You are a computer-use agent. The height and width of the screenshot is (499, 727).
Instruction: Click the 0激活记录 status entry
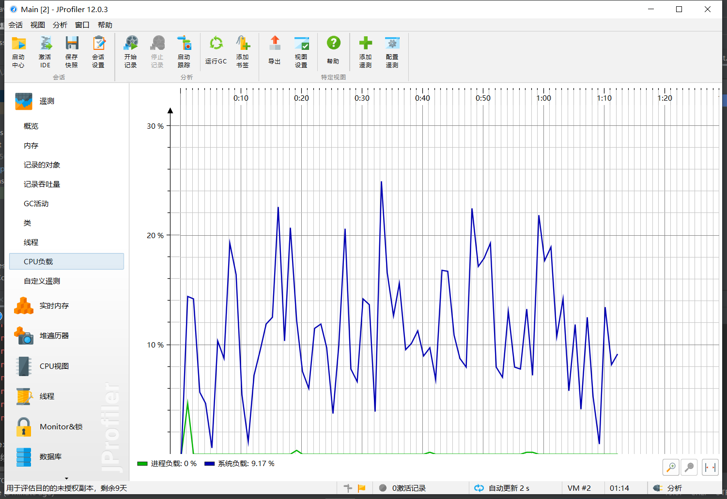(x=403, y=488)
